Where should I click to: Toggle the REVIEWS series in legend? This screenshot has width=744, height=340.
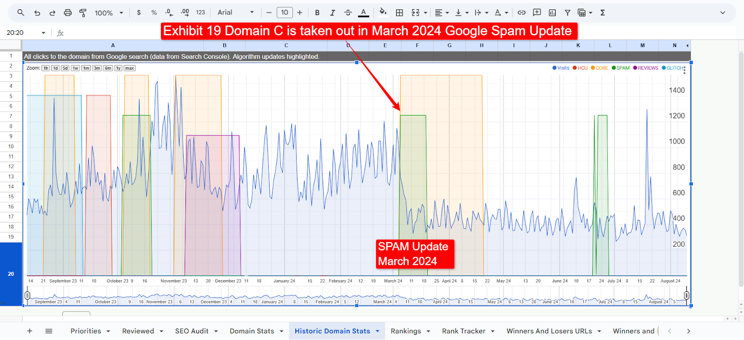645,68
